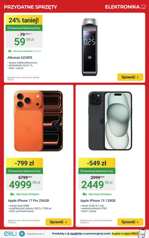
Task: Click the 'kupisz w apce ERLI!' highlighted banner
Action: pos(125,234)
